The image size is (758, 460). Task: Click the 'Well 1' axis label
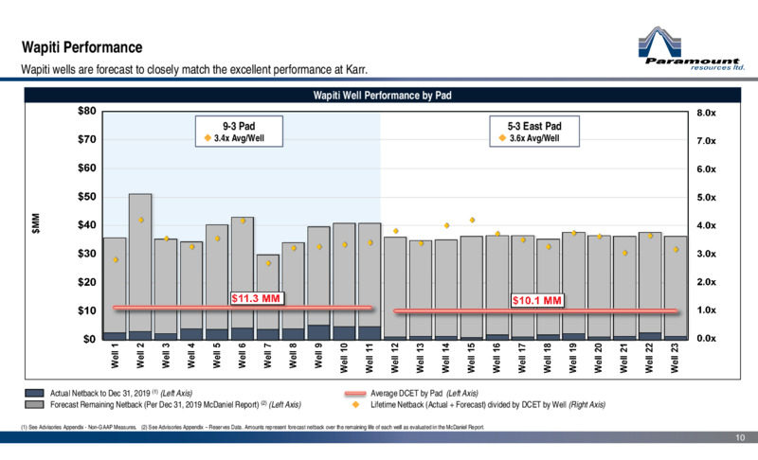115,356
